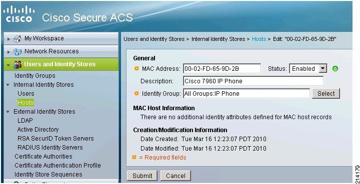This screenshot has width=360, height=184.
Task: Click the My Workspace house icon
Action: 17,39
